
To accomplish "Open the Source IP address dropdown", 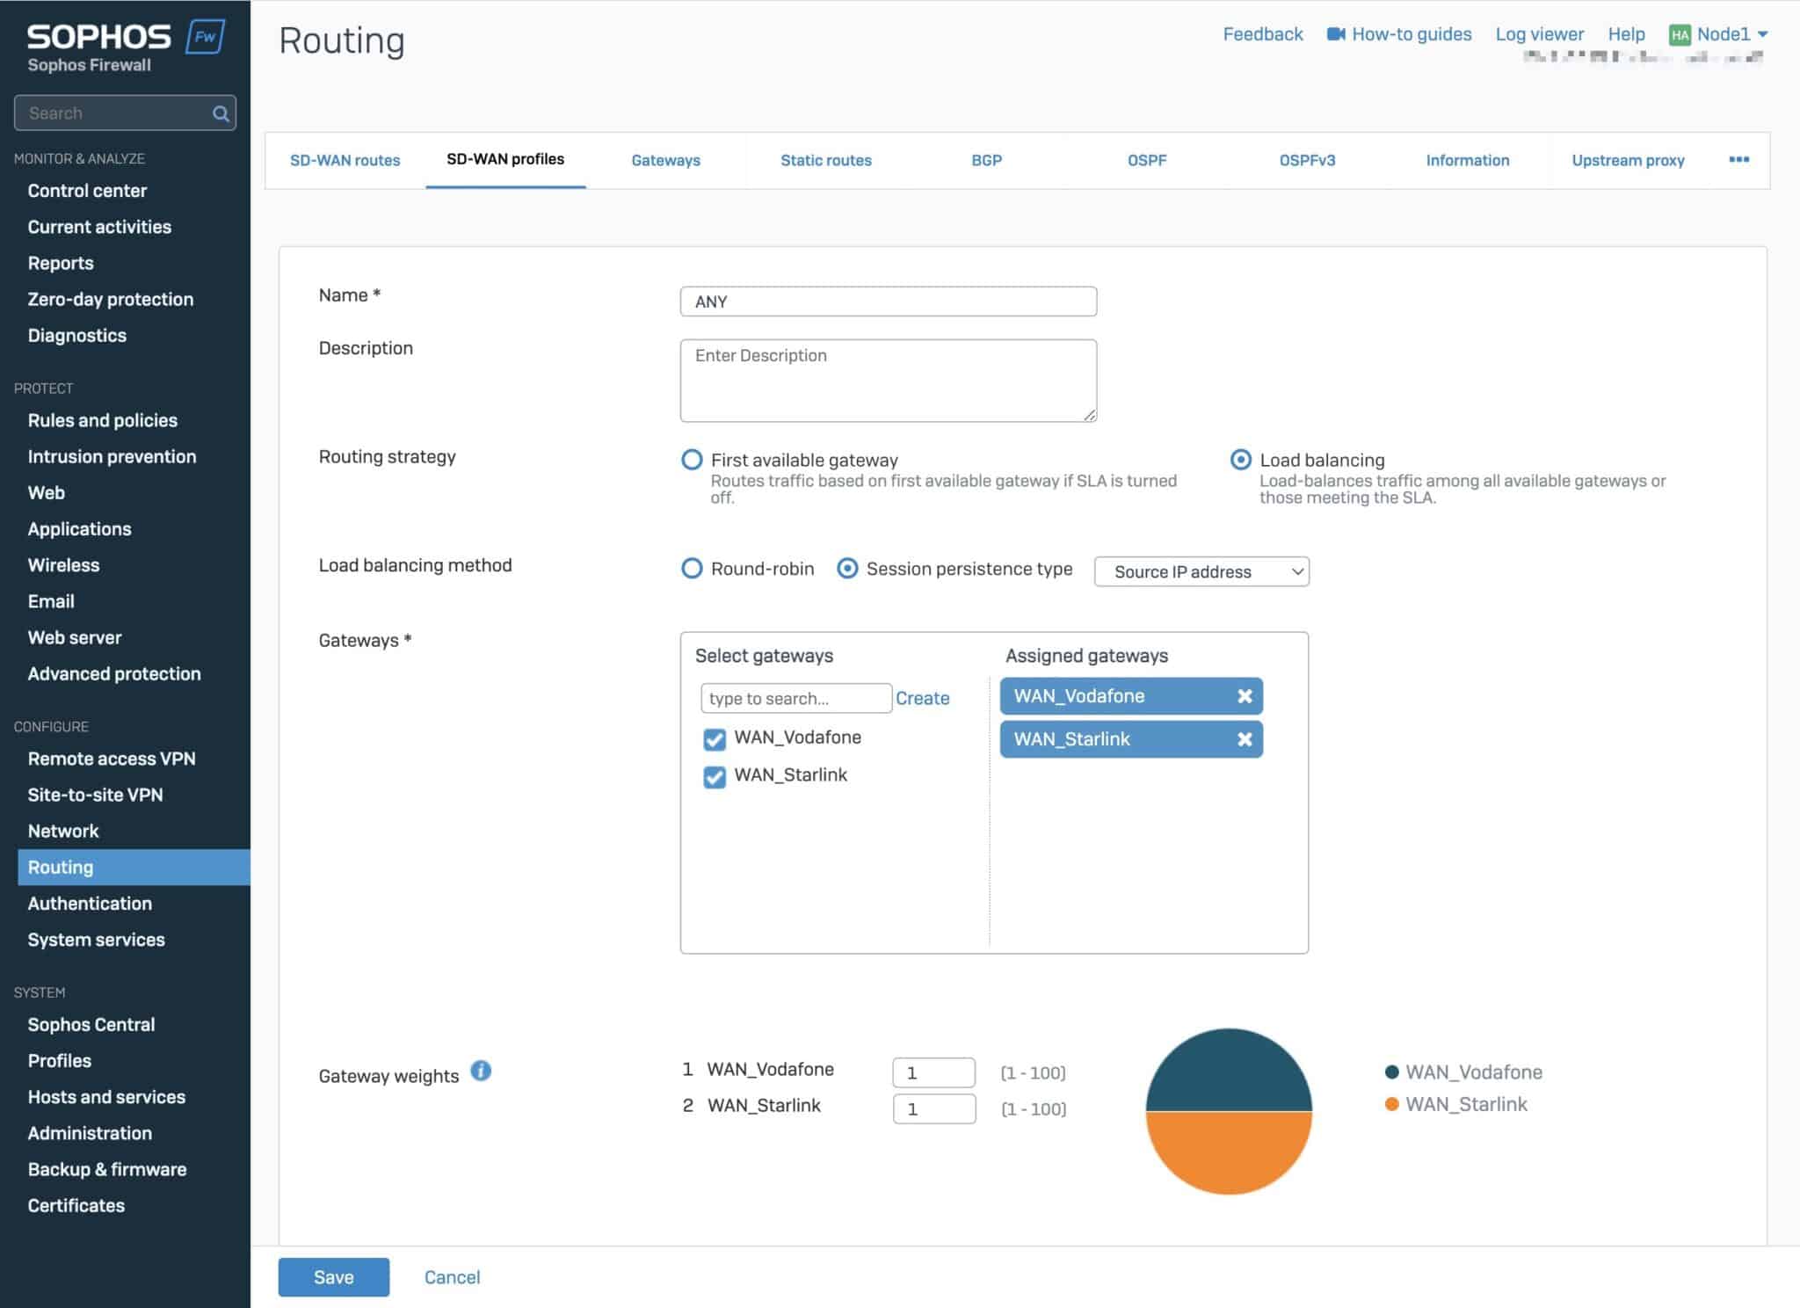I will coord(1201,571).
